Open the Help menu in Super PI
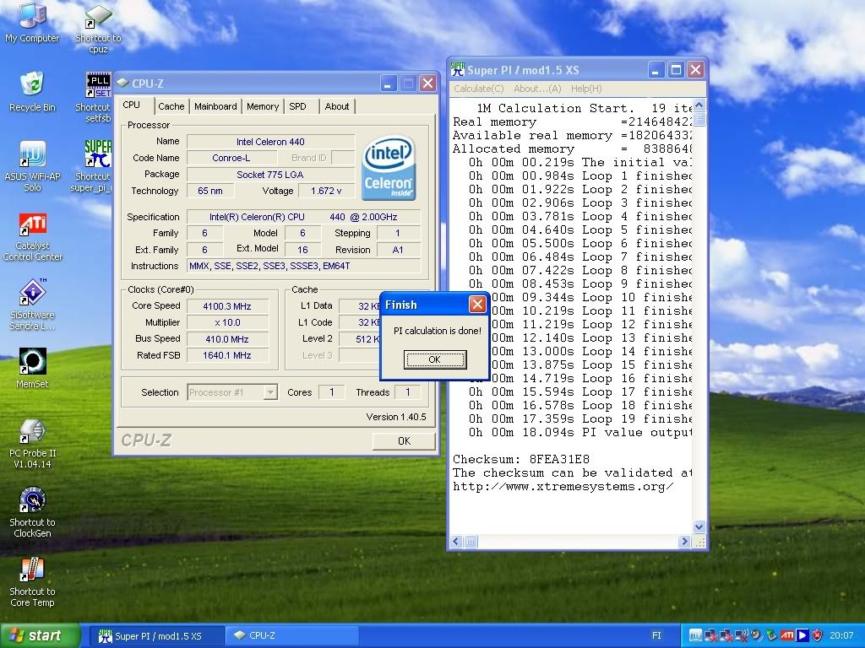Screen dimensions: 865x648 tap(586, 89)
